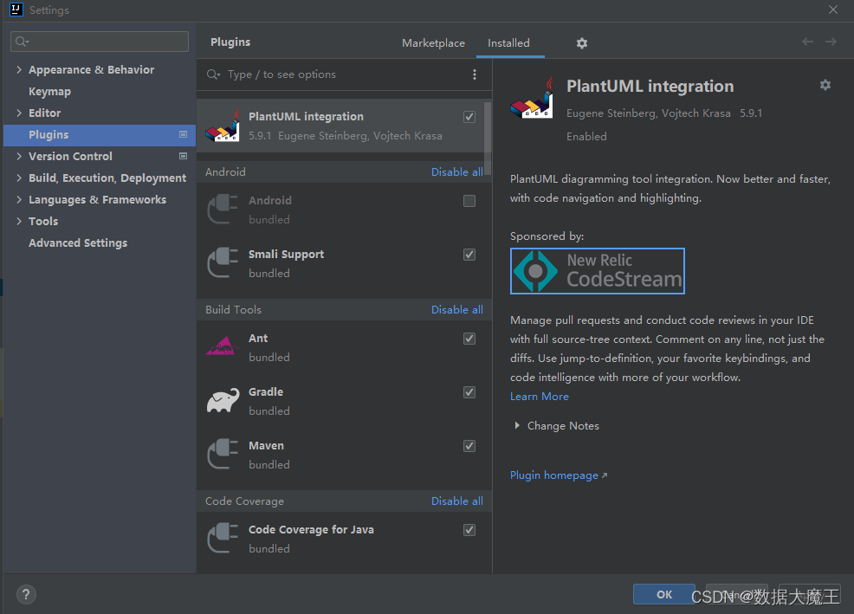Toggle the Gradle plugin checkbox

[469, 393]
